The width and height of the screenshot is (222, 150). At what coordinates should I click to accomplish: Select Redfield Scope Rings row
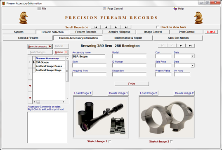50,70
